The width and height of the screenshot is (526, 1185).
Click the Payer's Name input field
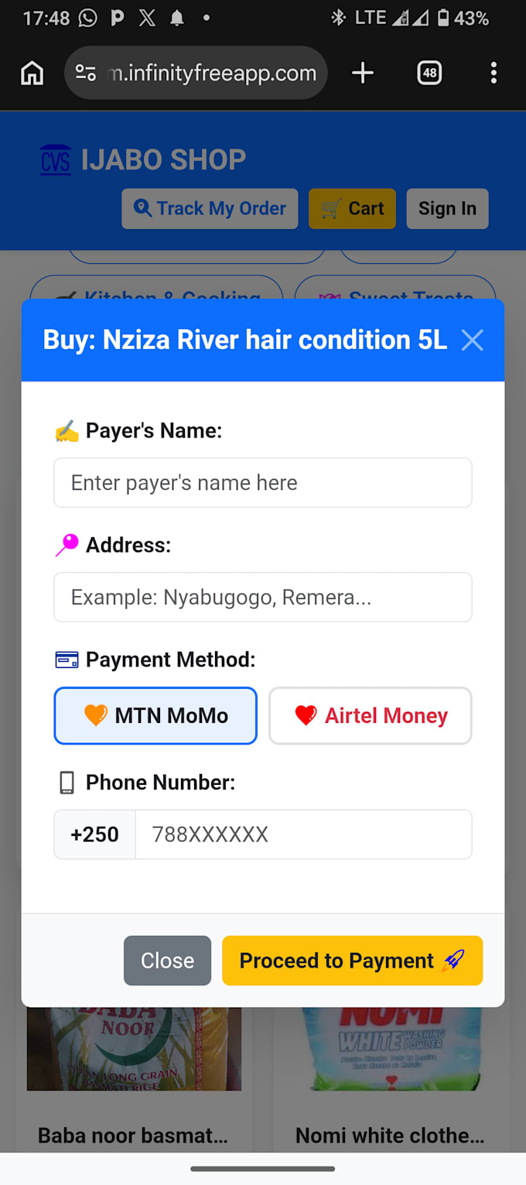[x=263, y=483]
